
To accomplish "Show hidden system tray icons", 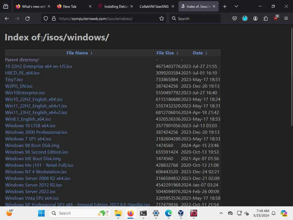I will point(221,213).
